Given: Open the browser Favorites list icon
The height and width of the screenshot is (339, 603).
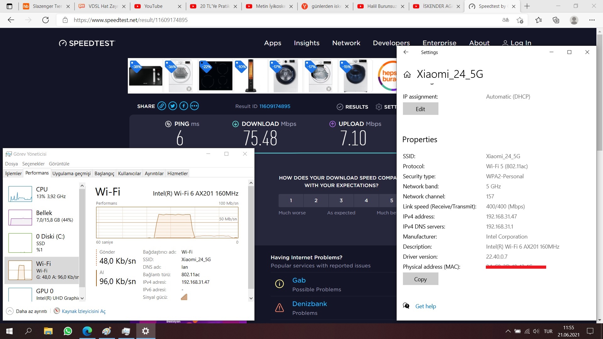Looking at the screenshot, I should pos(539,20).
